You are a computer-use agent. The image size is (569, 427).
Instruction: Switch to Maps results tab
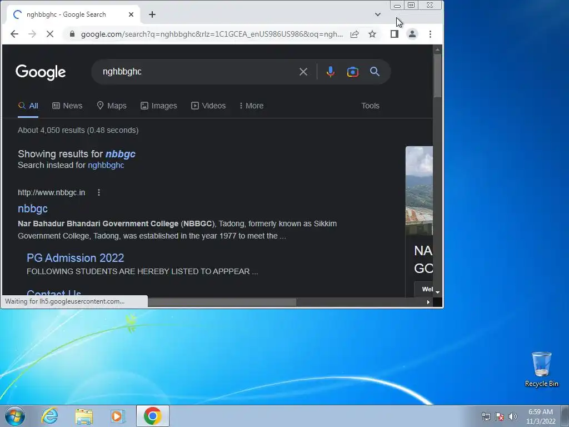[112, 106]
